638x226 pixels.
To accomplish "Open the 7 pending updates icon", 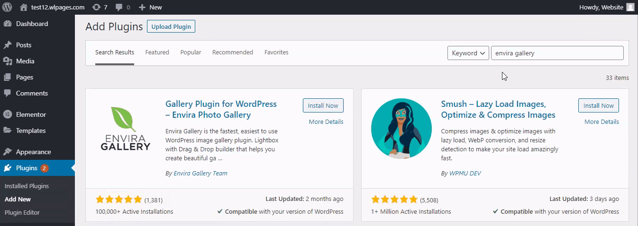I will 96,7.
